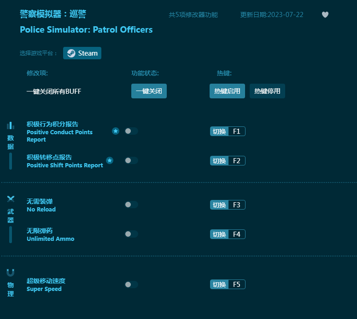Click the 切换 button for F5 hotkey
This screenshot has height=319, width=357.
219,285
